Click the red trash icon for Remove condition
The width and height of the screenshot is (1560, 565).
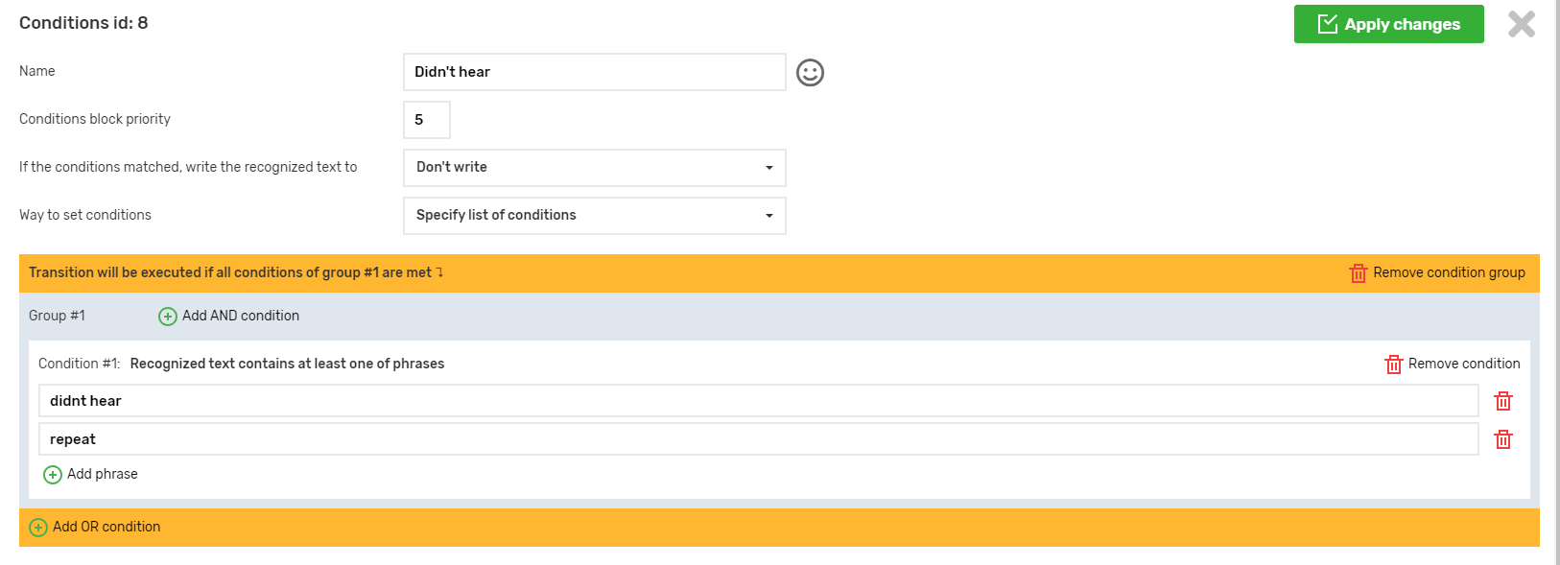pos(1393,365)
